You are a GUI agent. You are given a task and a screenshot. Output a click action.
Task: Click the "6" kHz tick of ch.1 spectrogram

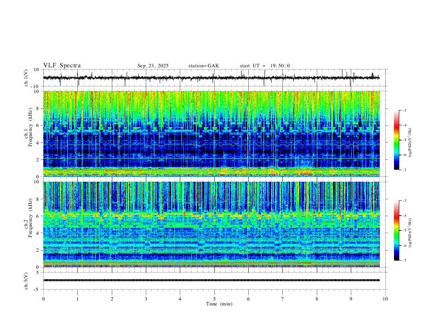pyautogui.click(x=38, y=125)
